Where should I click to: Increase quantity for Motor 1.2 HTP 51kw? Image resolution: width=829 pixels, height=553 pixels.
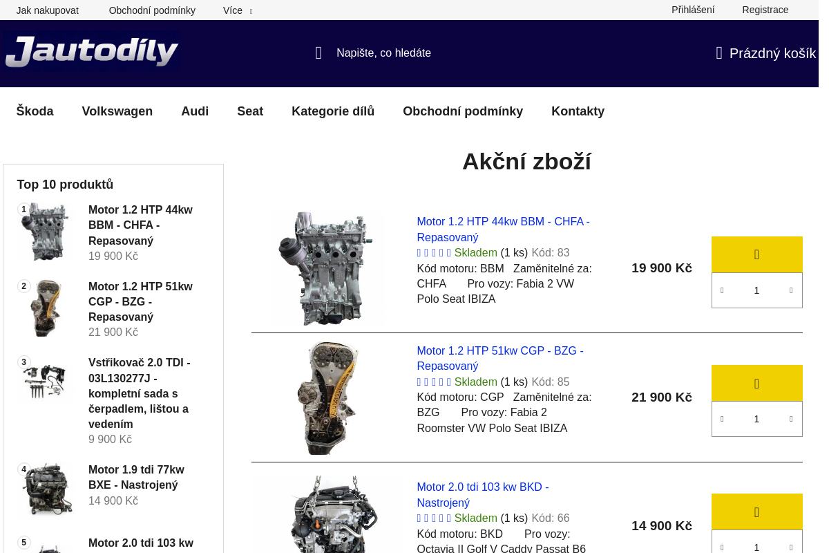[x=791, y=419]
